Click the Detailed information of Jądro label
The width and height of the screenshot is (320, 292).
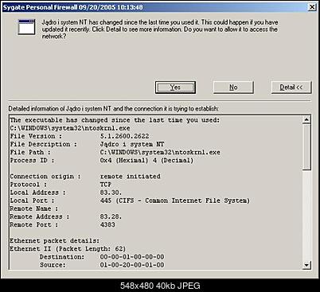pyautogui.click(x=113, y=109)
